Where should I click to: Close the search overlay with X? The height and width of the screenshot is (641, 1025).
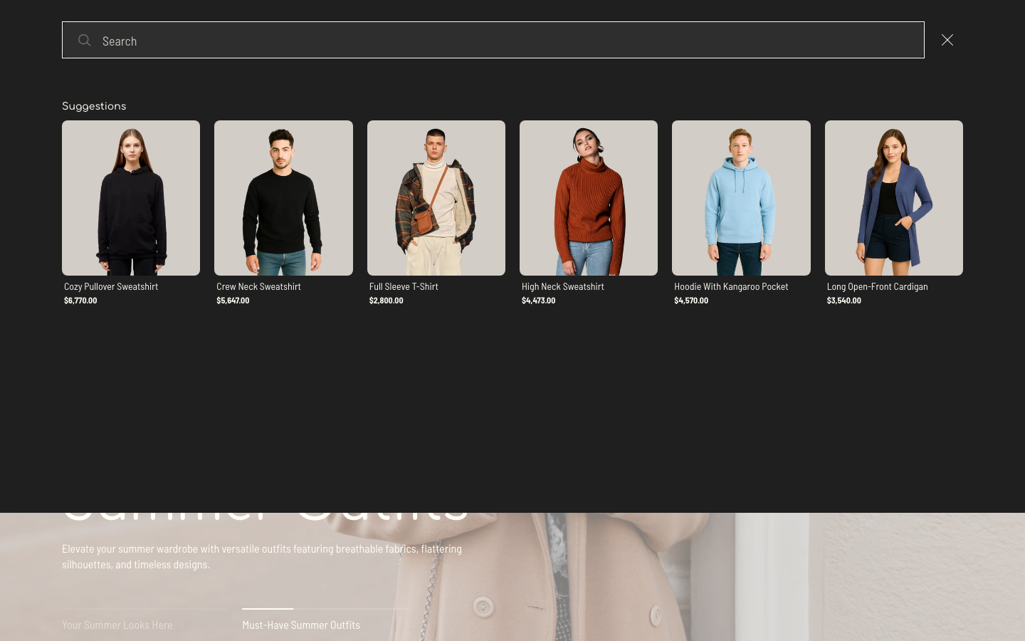pos(947,40)
